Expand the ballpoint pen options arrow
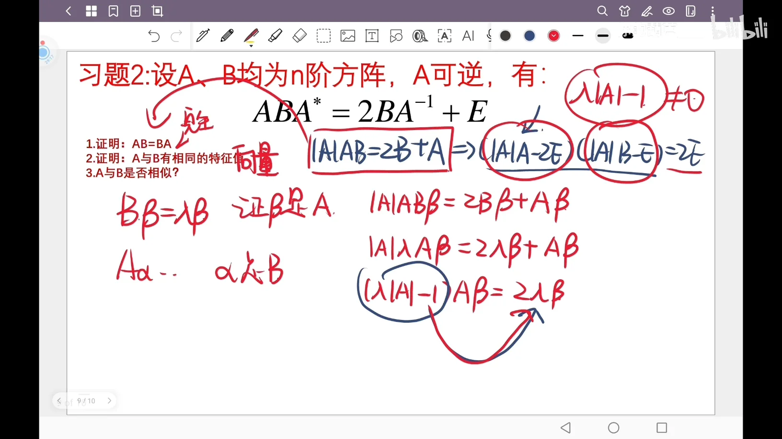The height and width of the screenshot is (439, 782). 251,45
